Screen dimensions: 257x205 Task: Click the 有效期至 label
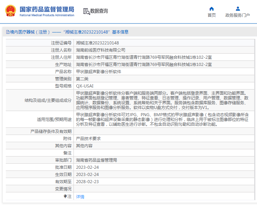tap(63, 182)
